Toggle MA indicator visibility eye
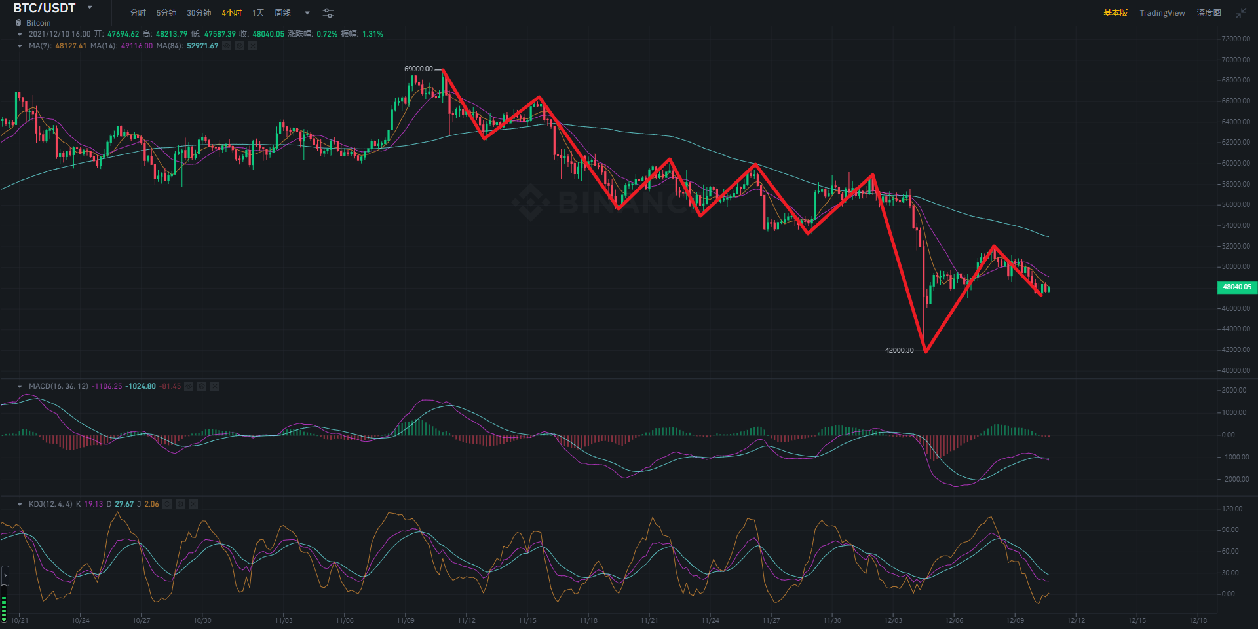This screenshot has width=1258, height=629. tap(227, 46)
